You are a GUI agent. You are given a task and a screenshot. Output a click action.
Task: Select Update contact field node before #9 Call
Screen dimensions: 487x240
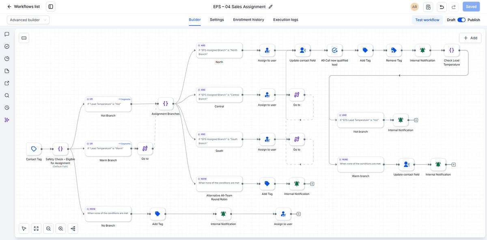(302, 51)
